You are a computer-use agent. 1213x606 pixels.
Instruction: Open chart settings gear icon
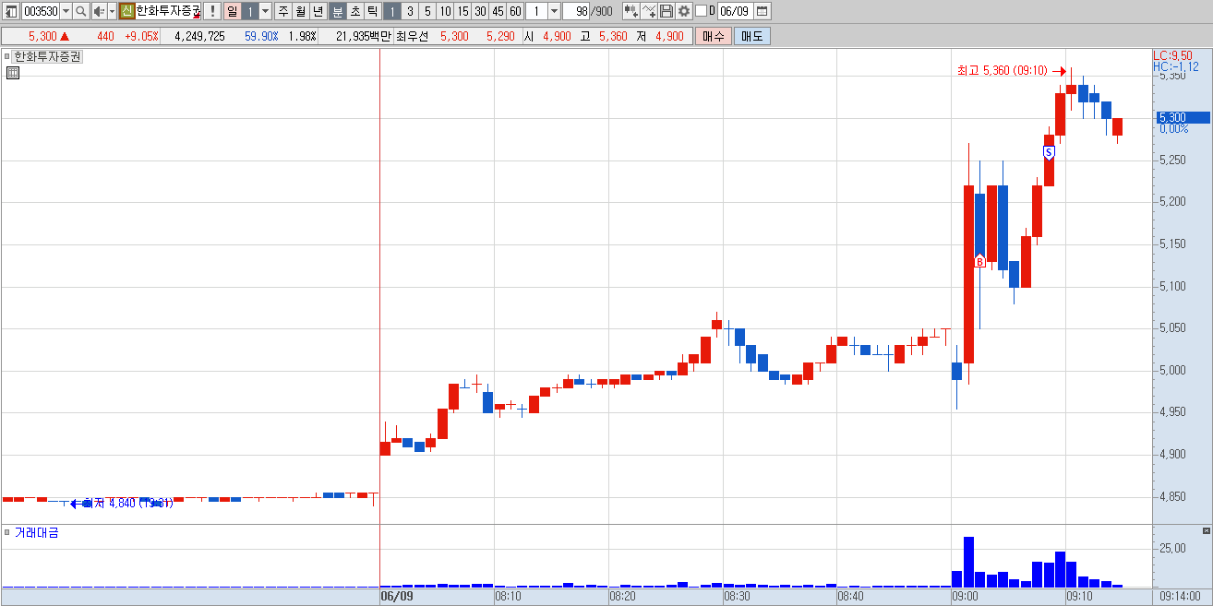click(684, 11)
